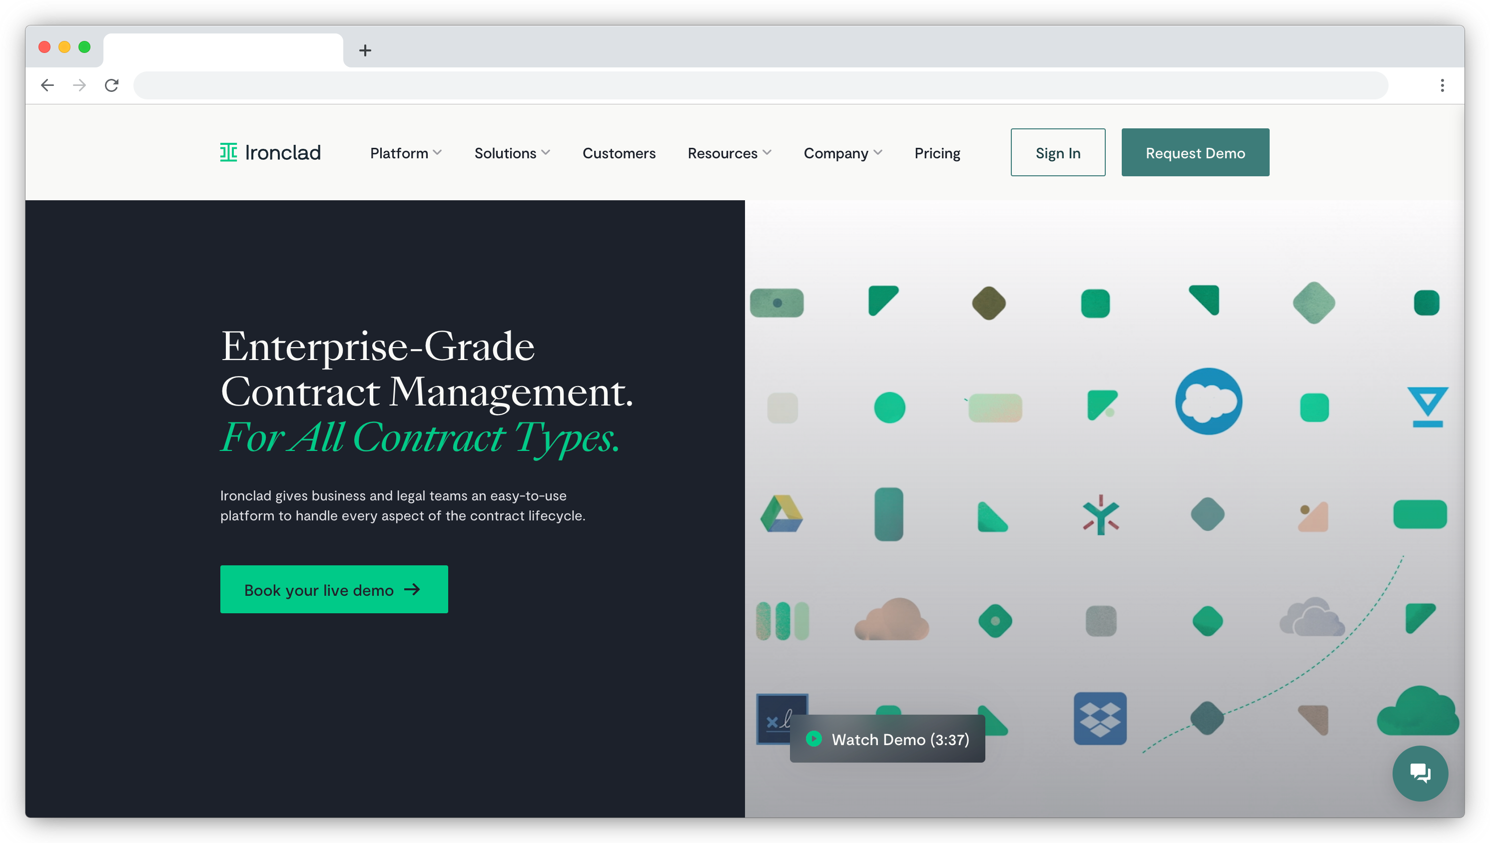Image resolution: width=1490 pixels, height=843 pixels.
Task: Click the Ironclad logo
Action: (x=270, y=152)
